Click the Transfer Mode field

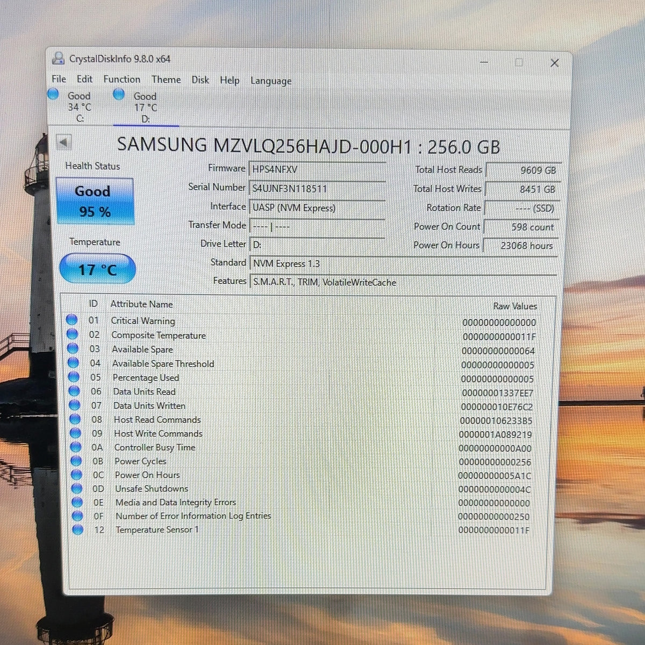(317, 226)
